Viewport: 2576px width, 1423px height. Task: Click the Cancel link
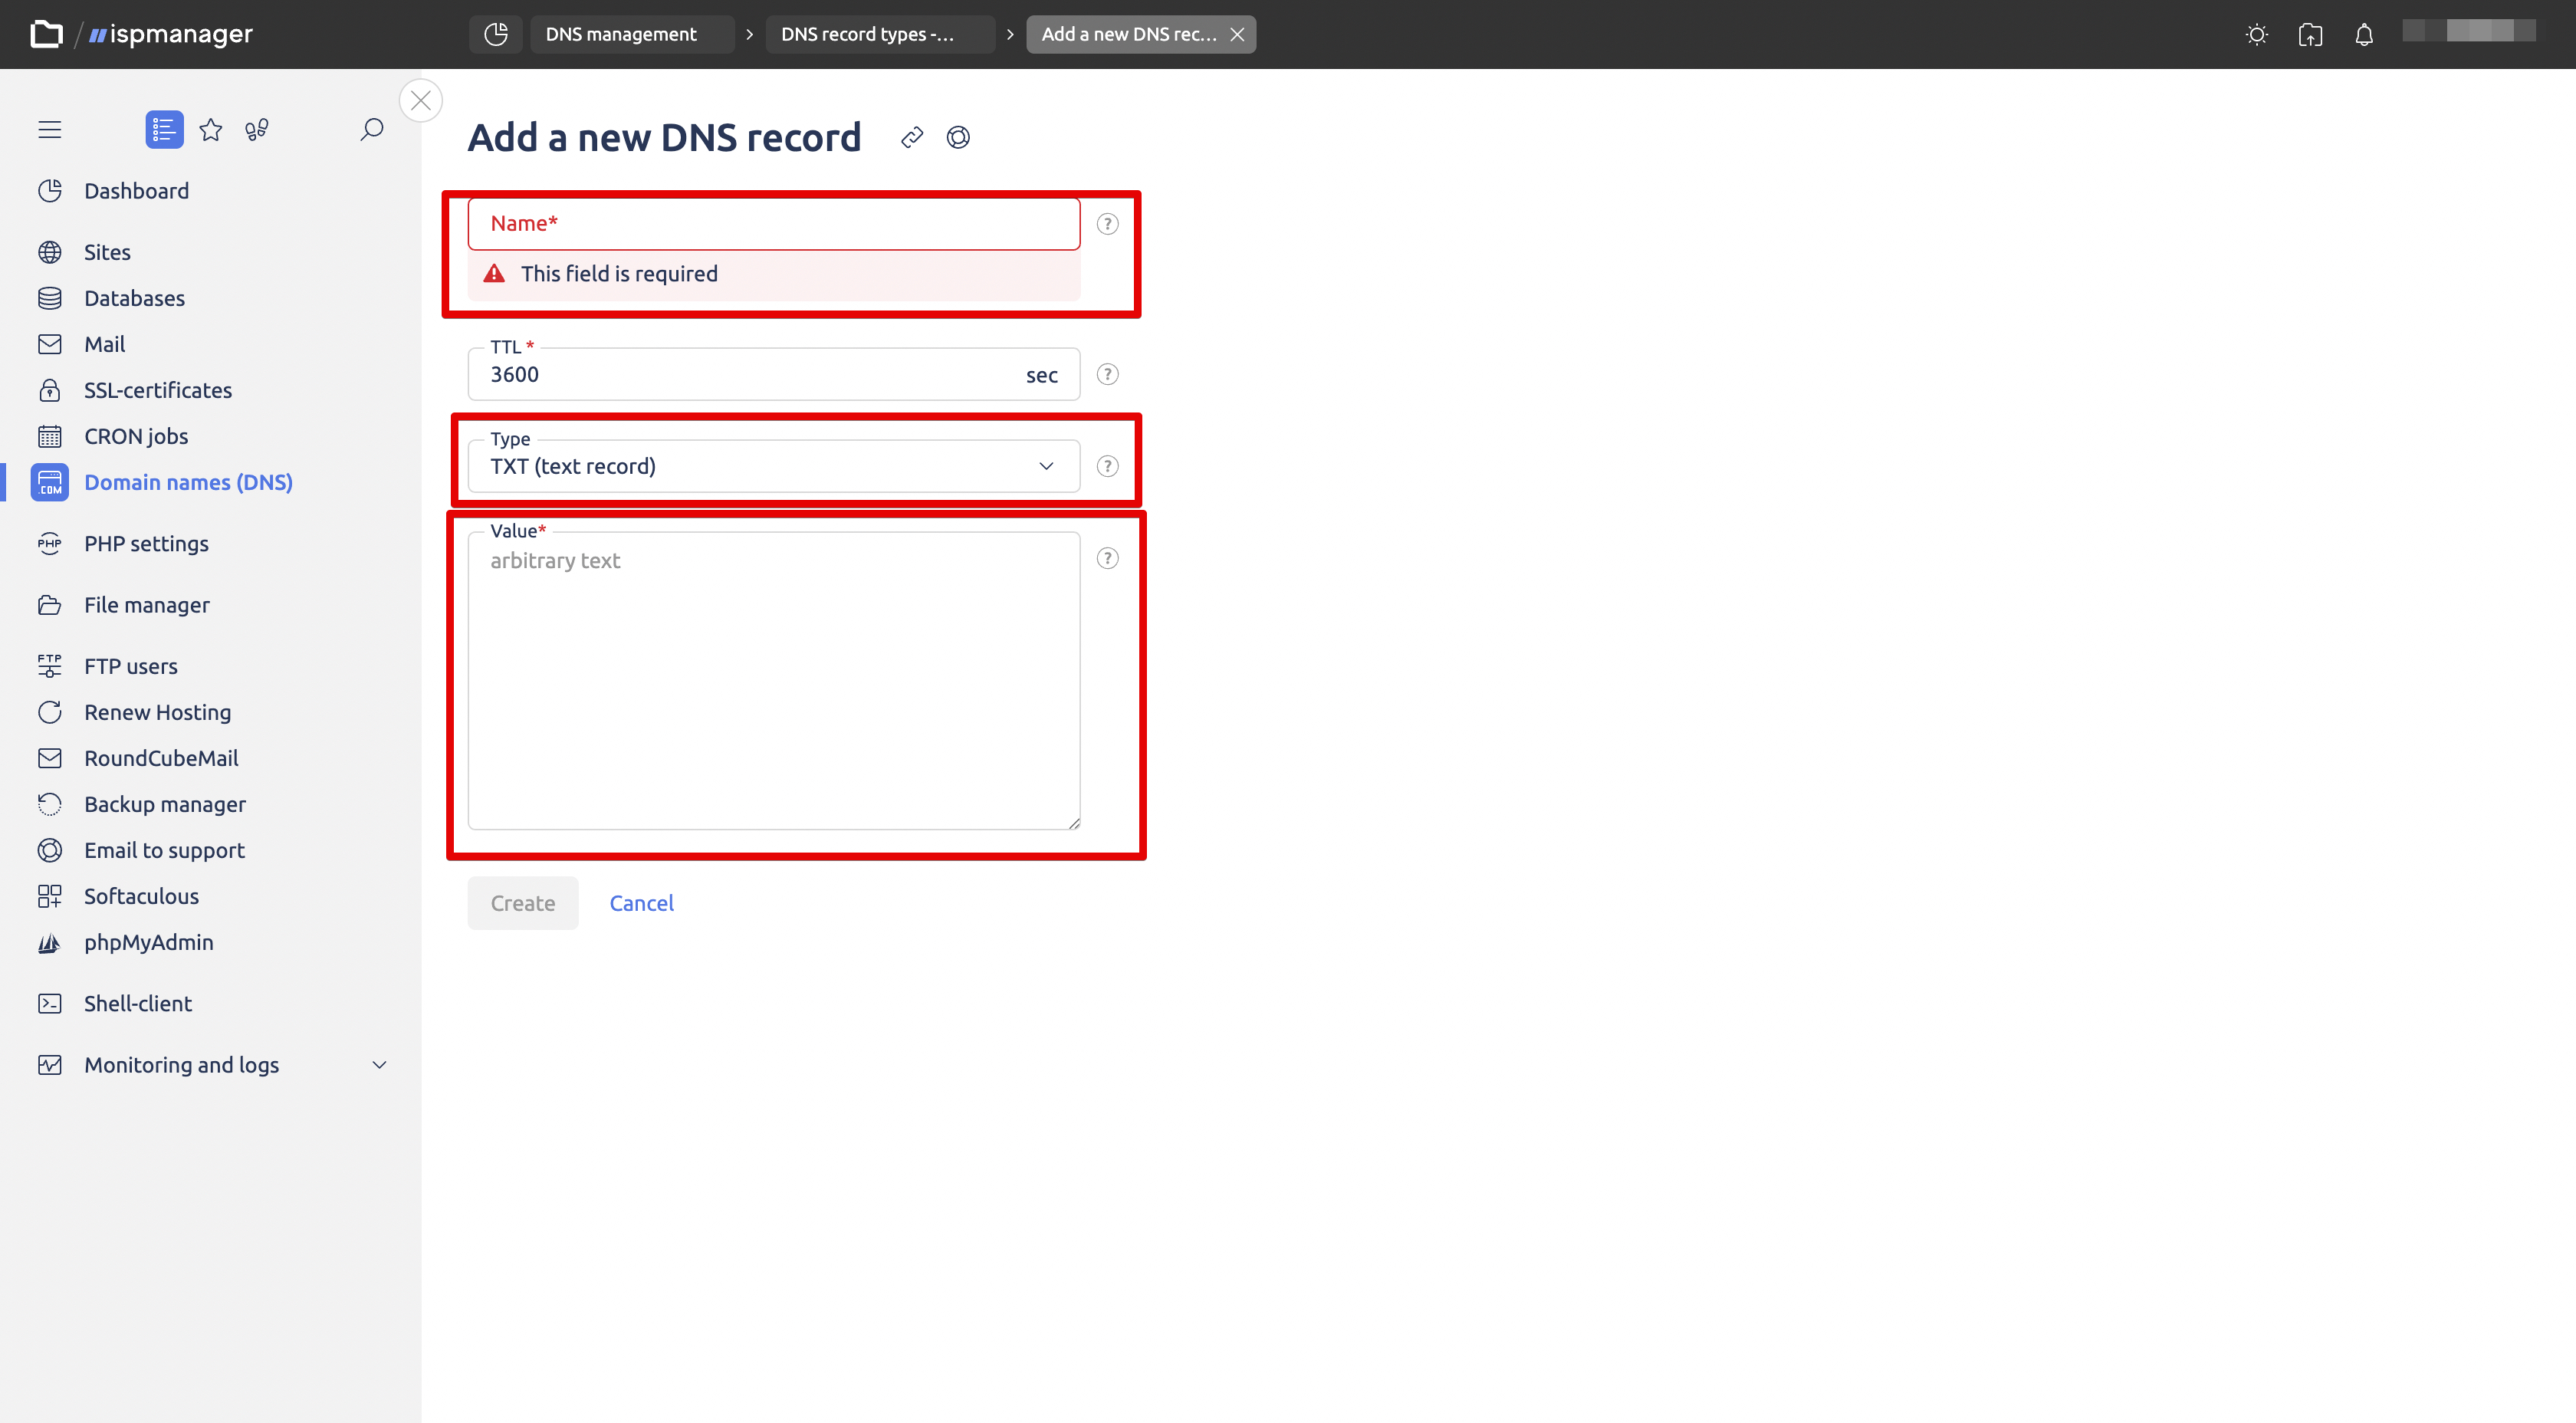coord(641,903)
